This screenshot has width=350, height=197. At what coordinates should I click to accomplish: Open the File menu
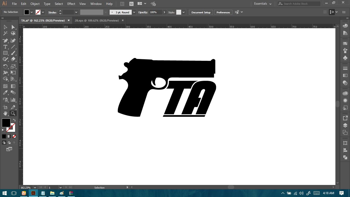coord(14,4)
